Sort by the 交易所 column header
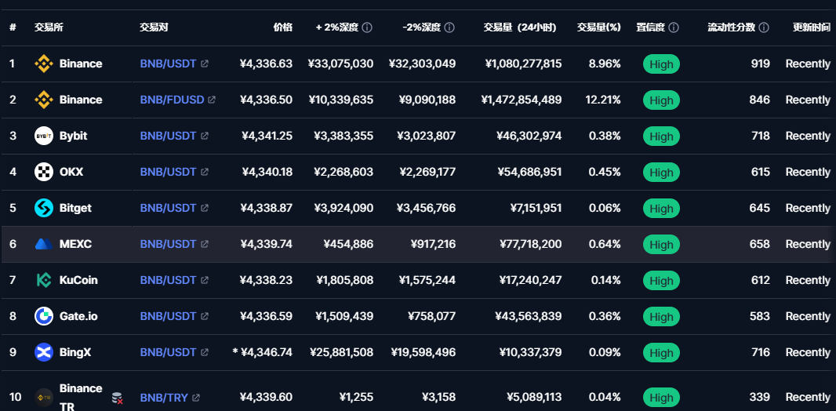This screenshot has width=836, height=411. point(49,27)
